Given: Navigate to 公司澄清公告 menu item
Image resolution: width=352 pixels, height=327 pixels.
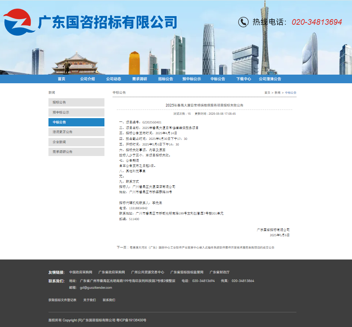Looking at the screenshot, I should pyautogui.click(x=270, y=79).
